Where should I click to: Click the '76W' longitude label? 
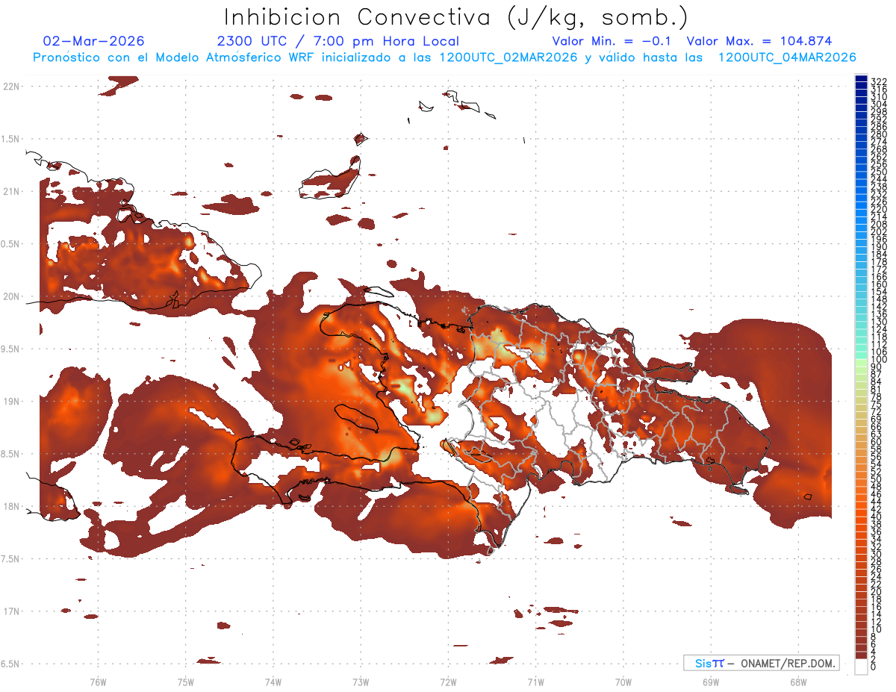(x=98, y=682)
